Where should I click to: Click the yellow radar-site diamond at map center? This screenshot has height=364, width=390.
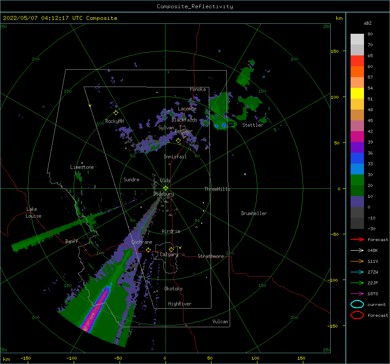166,188
